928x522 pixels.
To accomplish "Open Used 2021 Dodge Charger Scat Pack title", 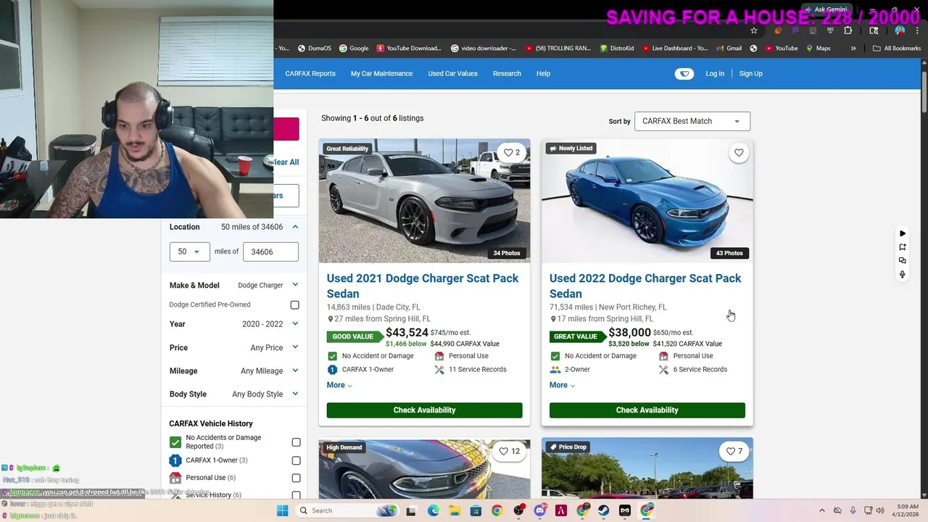I will [422, 286].
